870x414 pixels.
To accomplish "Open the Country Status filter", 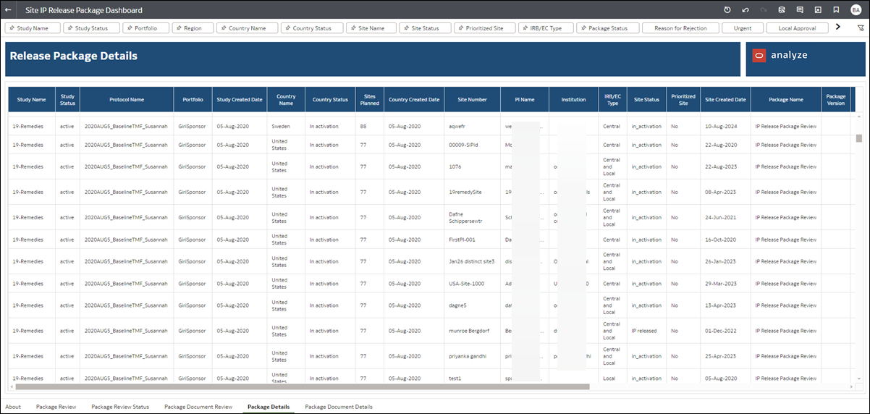I will (312, 28).
